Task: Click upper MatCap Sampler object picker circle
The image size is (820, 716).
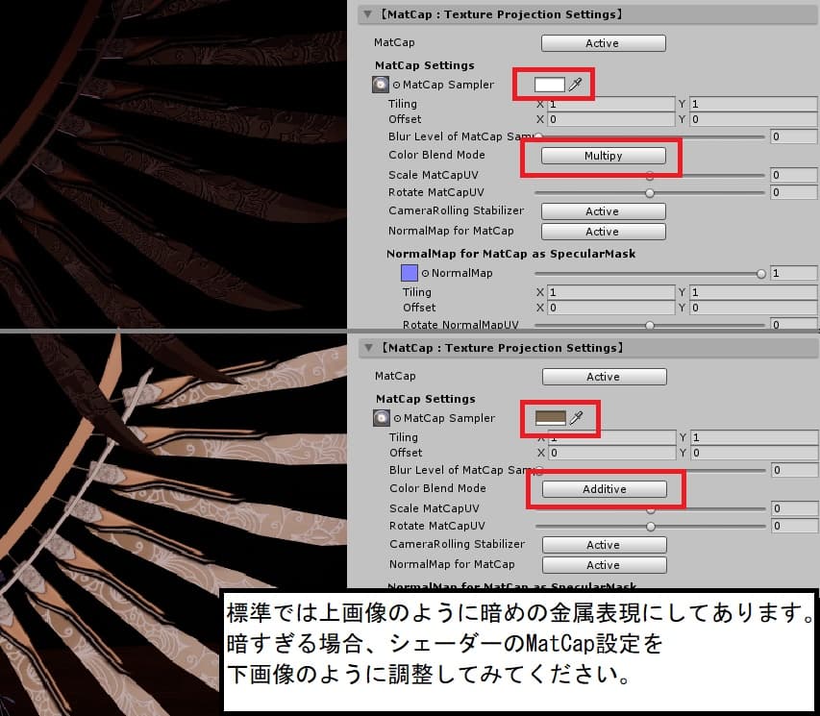Action: coord(396,85)
